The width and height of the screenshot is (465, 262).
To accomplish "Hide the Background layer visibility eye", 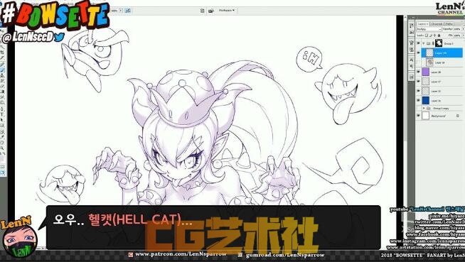I will tap(418, 116).
